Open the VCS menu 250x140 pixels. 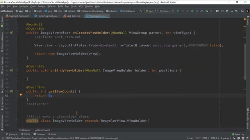click(x=80, y=6)
